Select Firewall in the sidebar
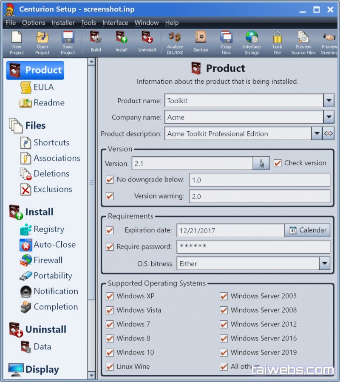This screenshot has height=382, width=340. click(x=48, y=260)
